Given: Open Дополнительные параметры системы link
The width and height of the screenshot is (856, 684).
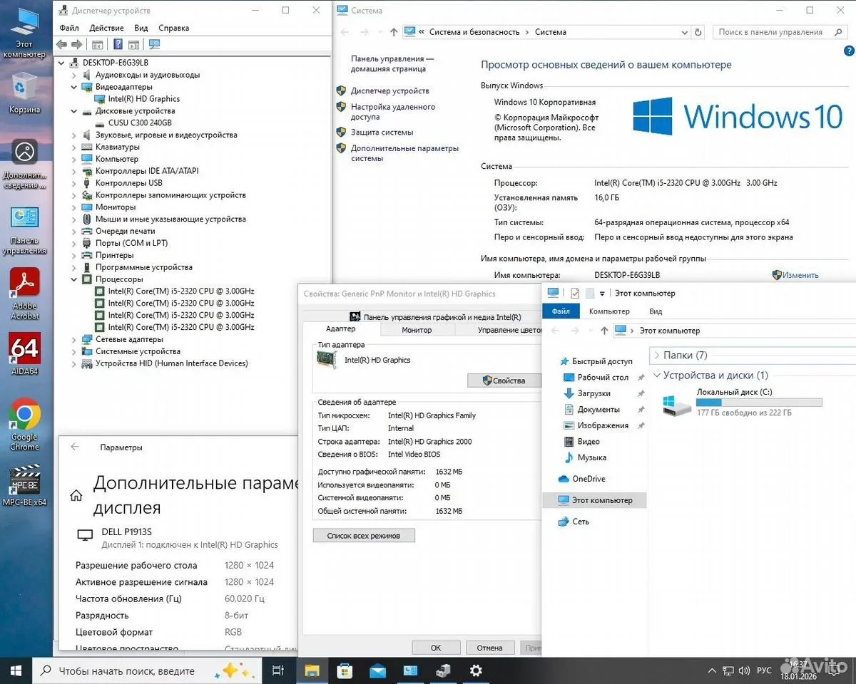Looking at the screenshot, I should (404, 153).
